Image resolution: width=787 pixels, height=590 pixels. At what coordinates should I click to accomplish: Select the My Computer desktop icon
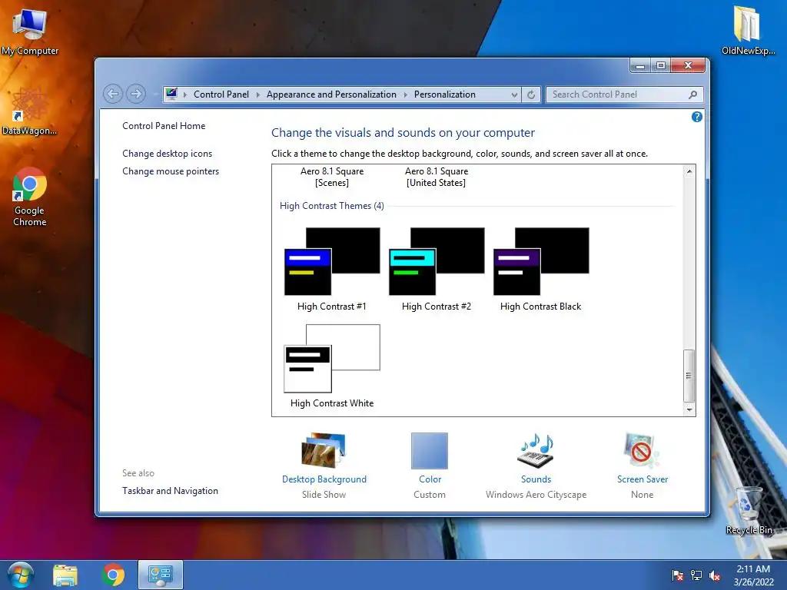pos(30,31)
